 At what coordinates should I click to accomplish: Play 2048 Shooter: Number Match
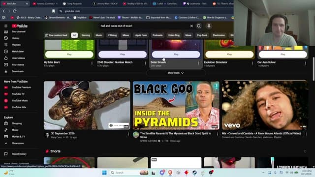(123, 55)
